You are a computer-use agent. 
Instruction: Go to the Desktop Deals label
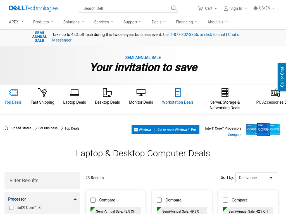[108, 102]
